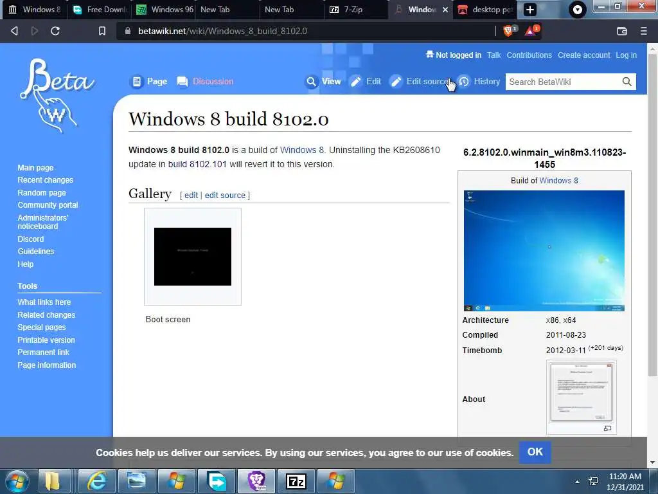The height and width of the screenshot is (494, 658).
Task: Open Recent changes in sidebar
Action: 46,180
